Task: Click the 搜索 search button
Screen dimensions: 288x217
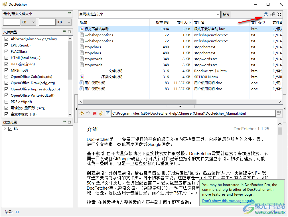Action: [226, 14]
